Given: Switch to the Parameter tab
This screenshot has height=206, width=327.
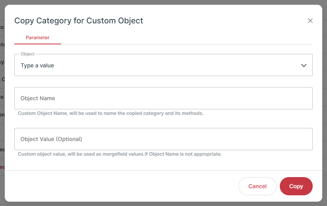Looking at the screenshot, I should [x=38, y=38].
